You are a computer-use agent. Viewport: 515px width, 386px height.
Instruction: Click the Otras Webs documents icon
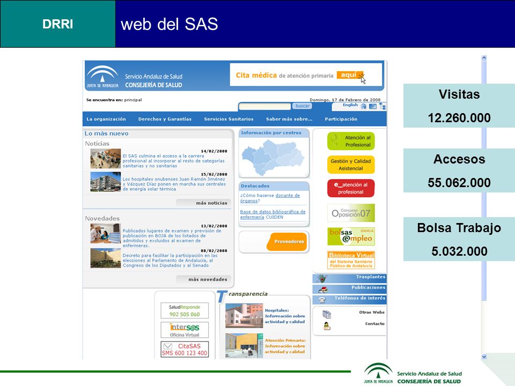point(327,315)
